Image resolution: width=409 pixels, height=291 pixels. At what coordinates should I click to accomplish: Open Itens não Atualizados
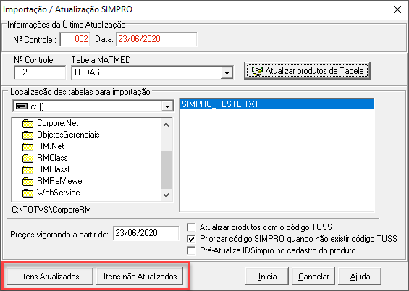[140, 276]
